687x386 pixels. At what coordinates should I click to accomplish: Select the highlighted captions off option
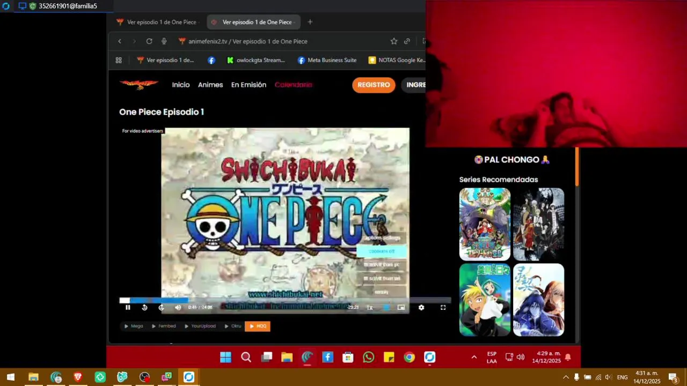(382, 251)
